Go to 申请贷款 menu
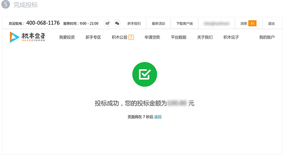 coord(152,37)
